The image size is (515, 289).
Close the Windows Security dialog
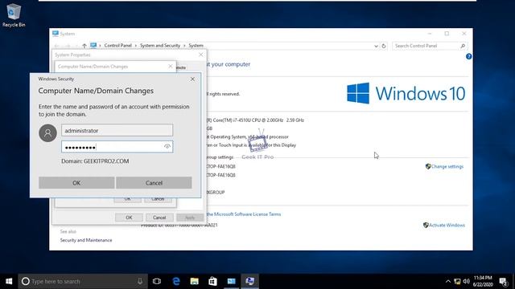point(192,79)
